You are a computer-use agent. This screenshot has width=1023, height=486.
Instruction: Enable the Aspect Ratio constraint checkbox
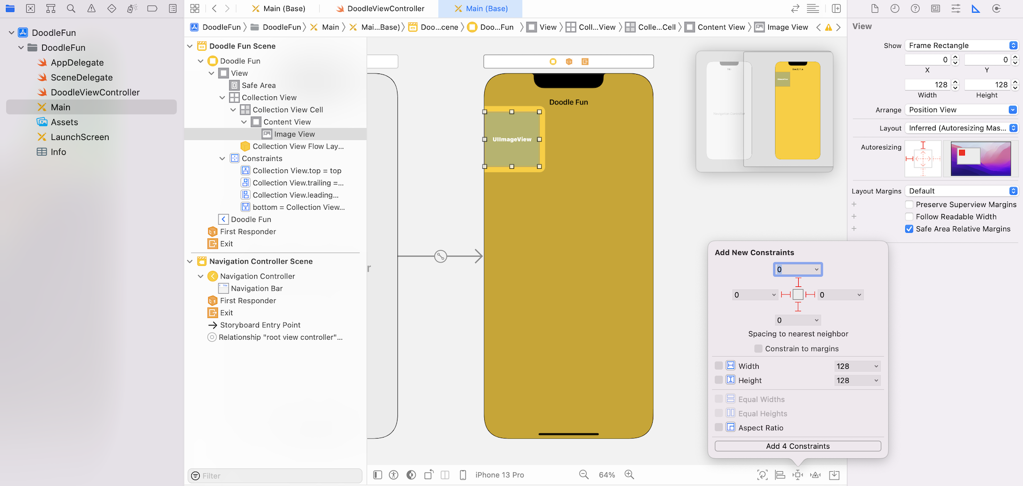tap(719, 427)
